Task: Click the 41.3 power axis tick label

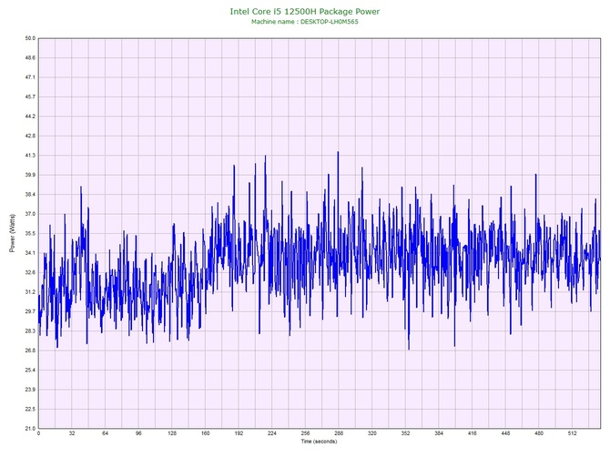Action: (x=30, y=156)
